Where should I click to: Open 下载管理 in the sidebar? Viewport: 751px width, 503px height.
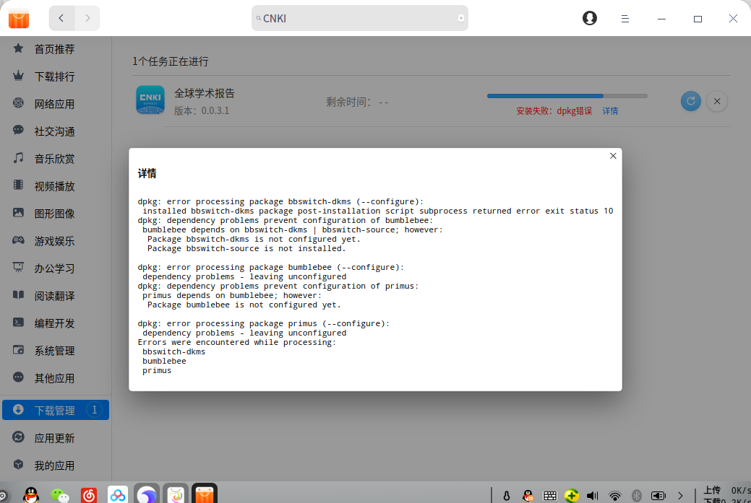[56, 410]
